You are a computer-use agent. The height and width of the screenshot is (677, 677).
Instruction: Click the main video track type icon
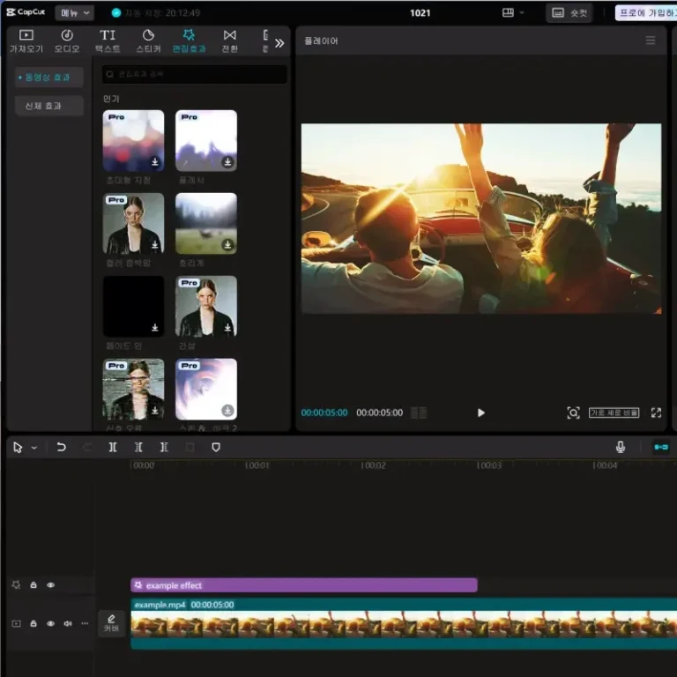tap(16, 623)
